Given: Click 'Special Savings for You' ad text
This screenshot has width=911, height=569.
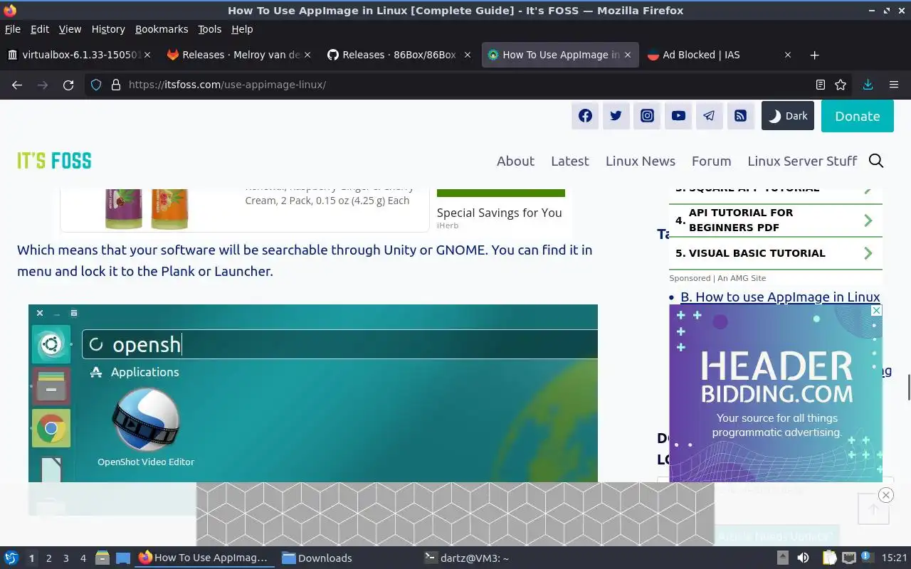Looking at the screenshot, I should click(500, 213).
